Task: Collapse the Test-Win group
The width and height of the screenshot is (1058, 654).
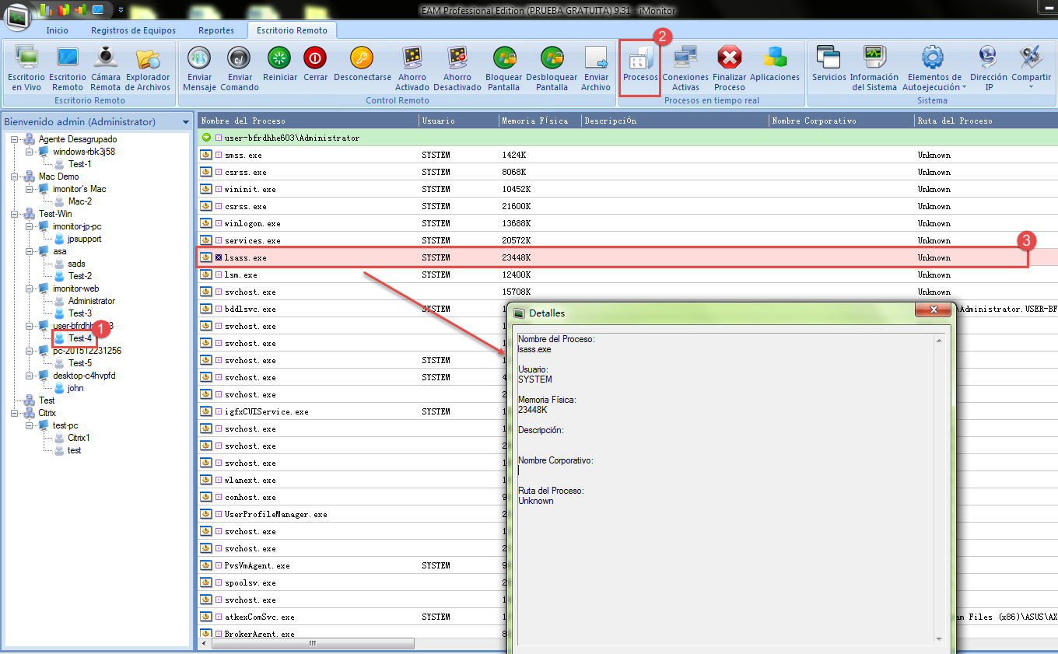Action: [x=15, y=214]
